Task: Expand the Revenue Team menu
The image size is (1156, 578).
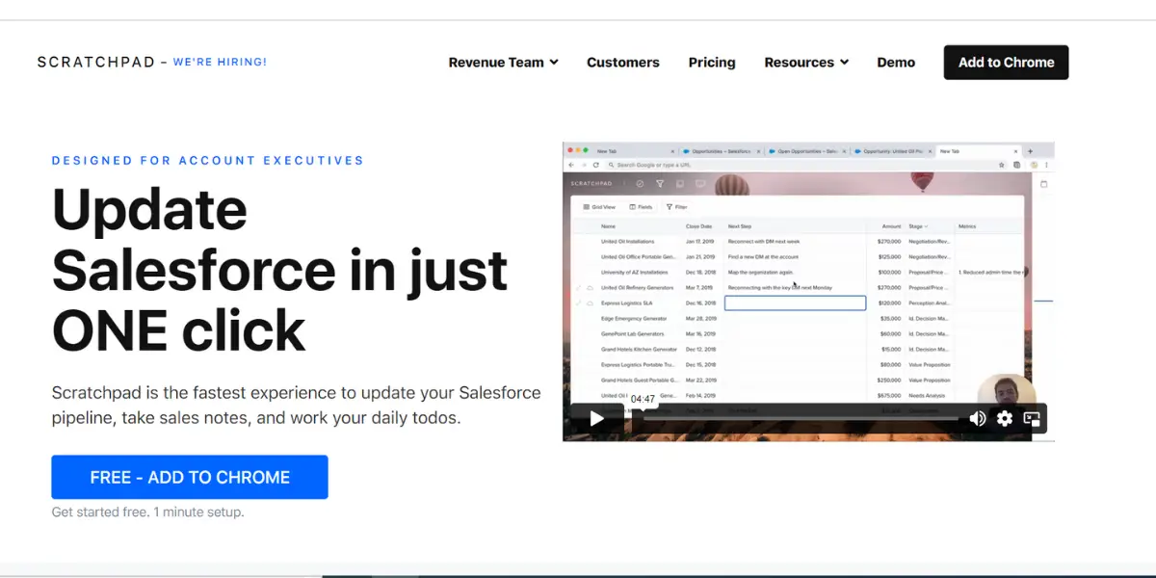Action: tap(503, 62)
